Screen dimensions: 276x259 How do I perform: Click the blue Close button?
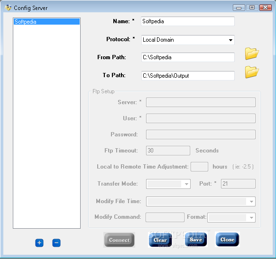point(227,239)
